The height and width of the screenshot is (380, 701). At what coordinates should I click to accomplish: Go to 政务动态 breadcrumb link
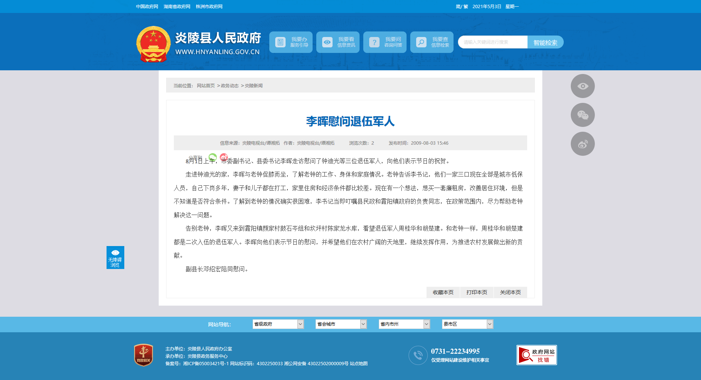pos(229,86)
